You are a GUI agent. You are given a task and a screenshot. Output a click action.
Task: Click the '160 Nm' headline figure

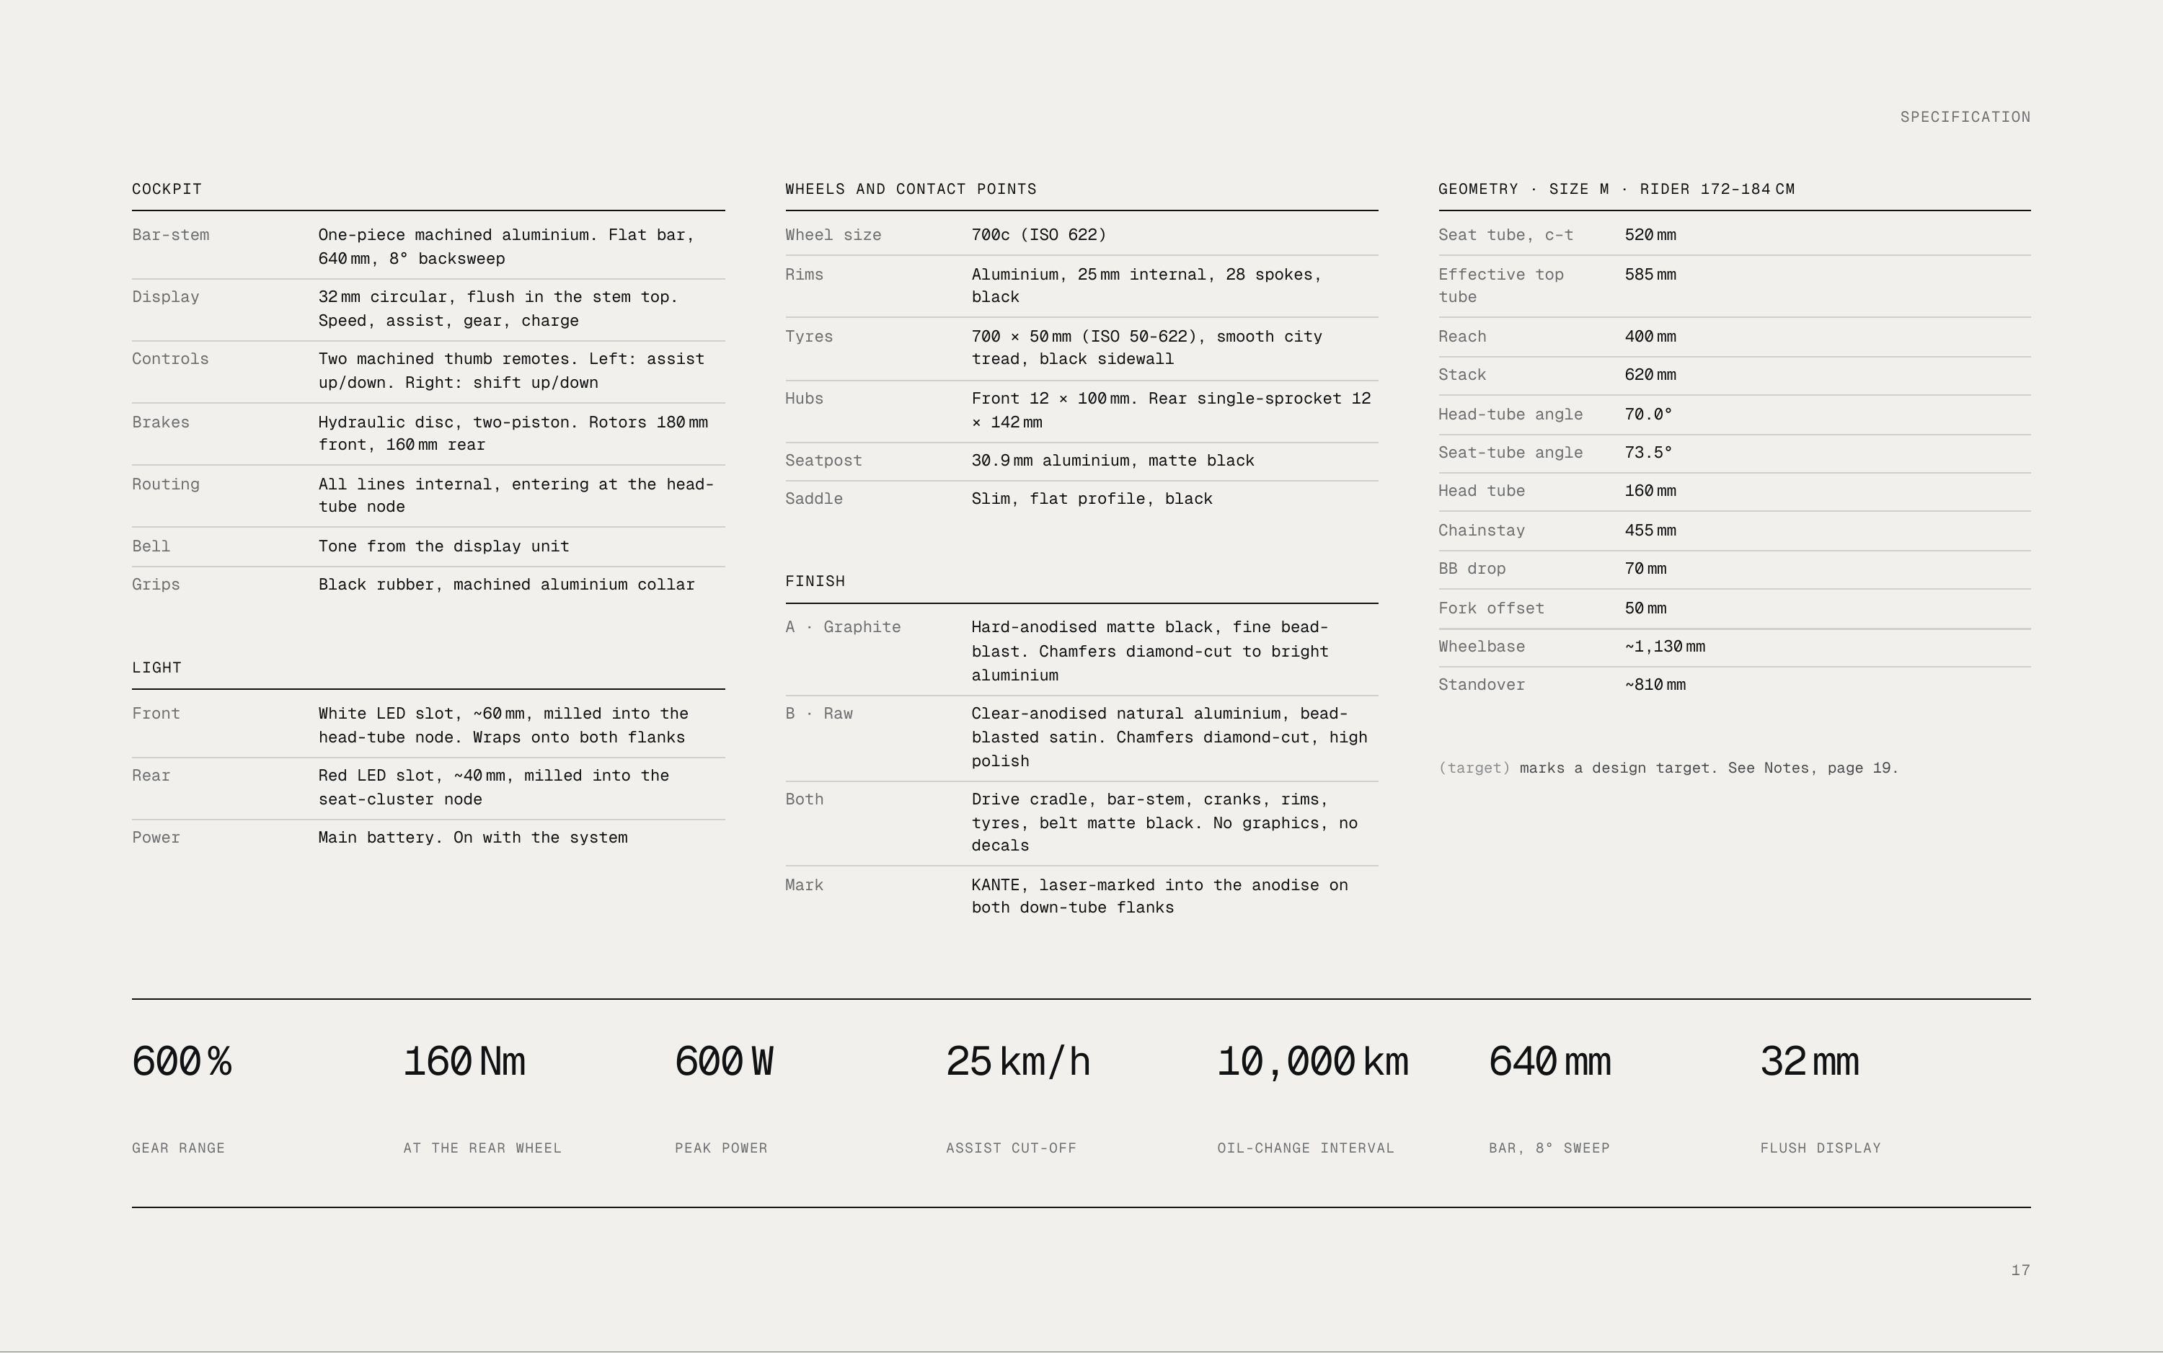tap(464, 1063)
